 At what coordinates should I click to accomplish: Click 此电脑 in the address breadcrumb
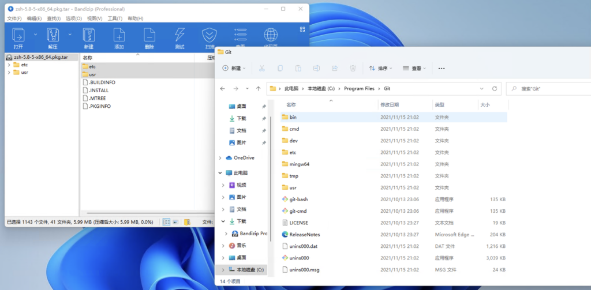291,89
